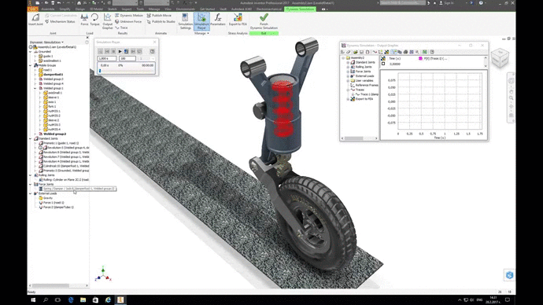Screen dimensions: 543x305
Task: Open Windows Start menu
Action: (x=33, y=299)
